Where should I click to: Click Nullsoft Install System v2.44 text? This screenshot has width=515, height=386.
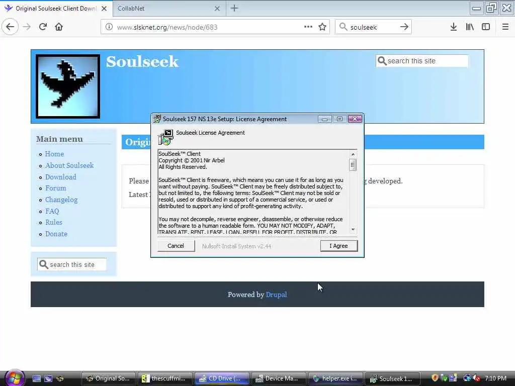coord(236,246)
